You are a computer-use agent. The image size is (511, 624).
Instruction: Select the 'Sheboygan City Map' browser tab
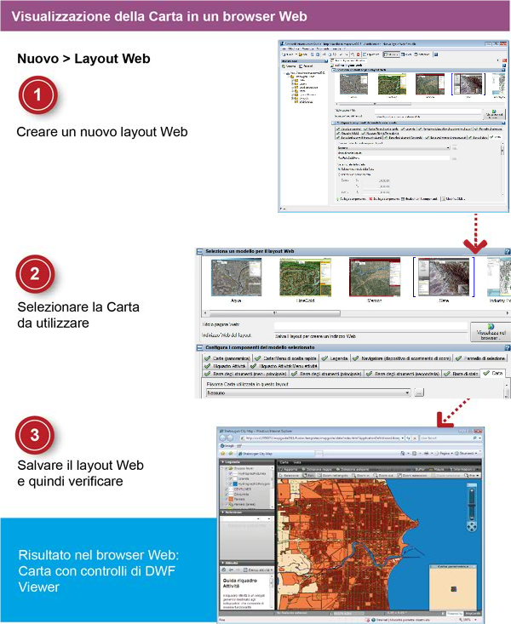[x=276, y=453]
